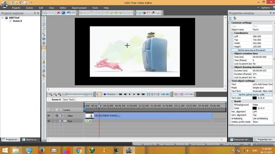Select Scene 0 in the Projects explorer
Viewport: 275px width, 154px height.
tap(17, 21)
